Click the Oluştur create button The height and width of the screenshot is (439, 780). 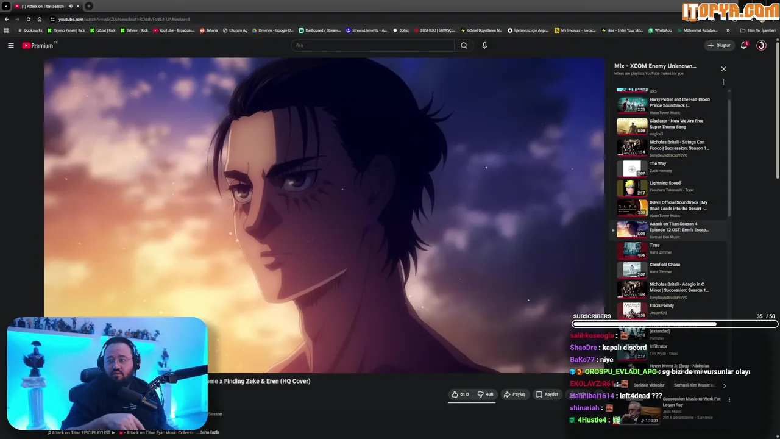click(x=719, y=45)
